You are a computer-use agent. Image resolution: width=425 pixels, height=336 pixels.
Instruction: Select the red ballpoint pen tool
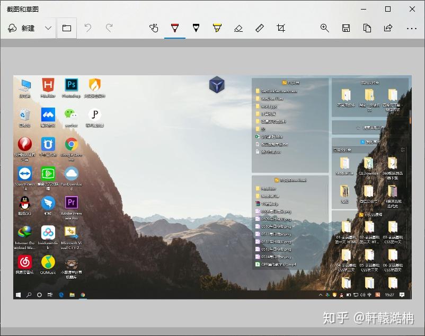tap(175, 28)
